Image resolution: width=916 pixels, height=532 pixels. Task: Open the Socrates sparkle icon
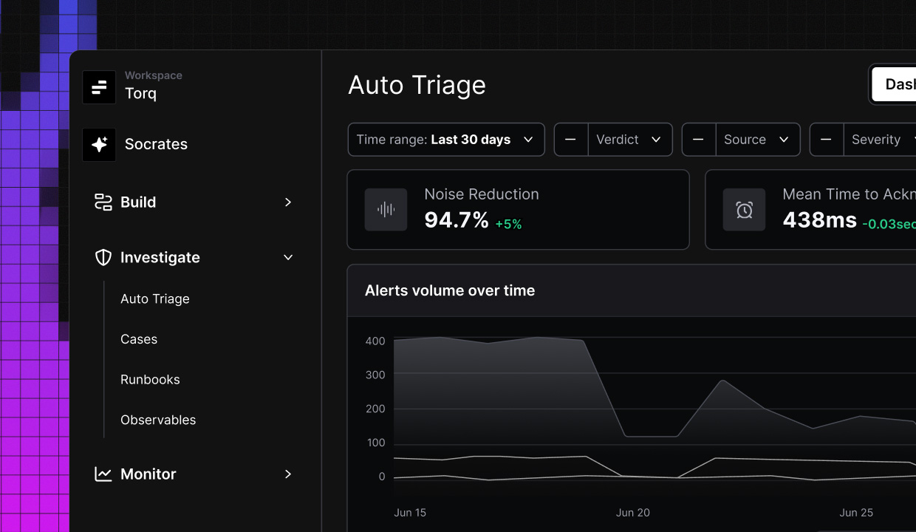99,144
